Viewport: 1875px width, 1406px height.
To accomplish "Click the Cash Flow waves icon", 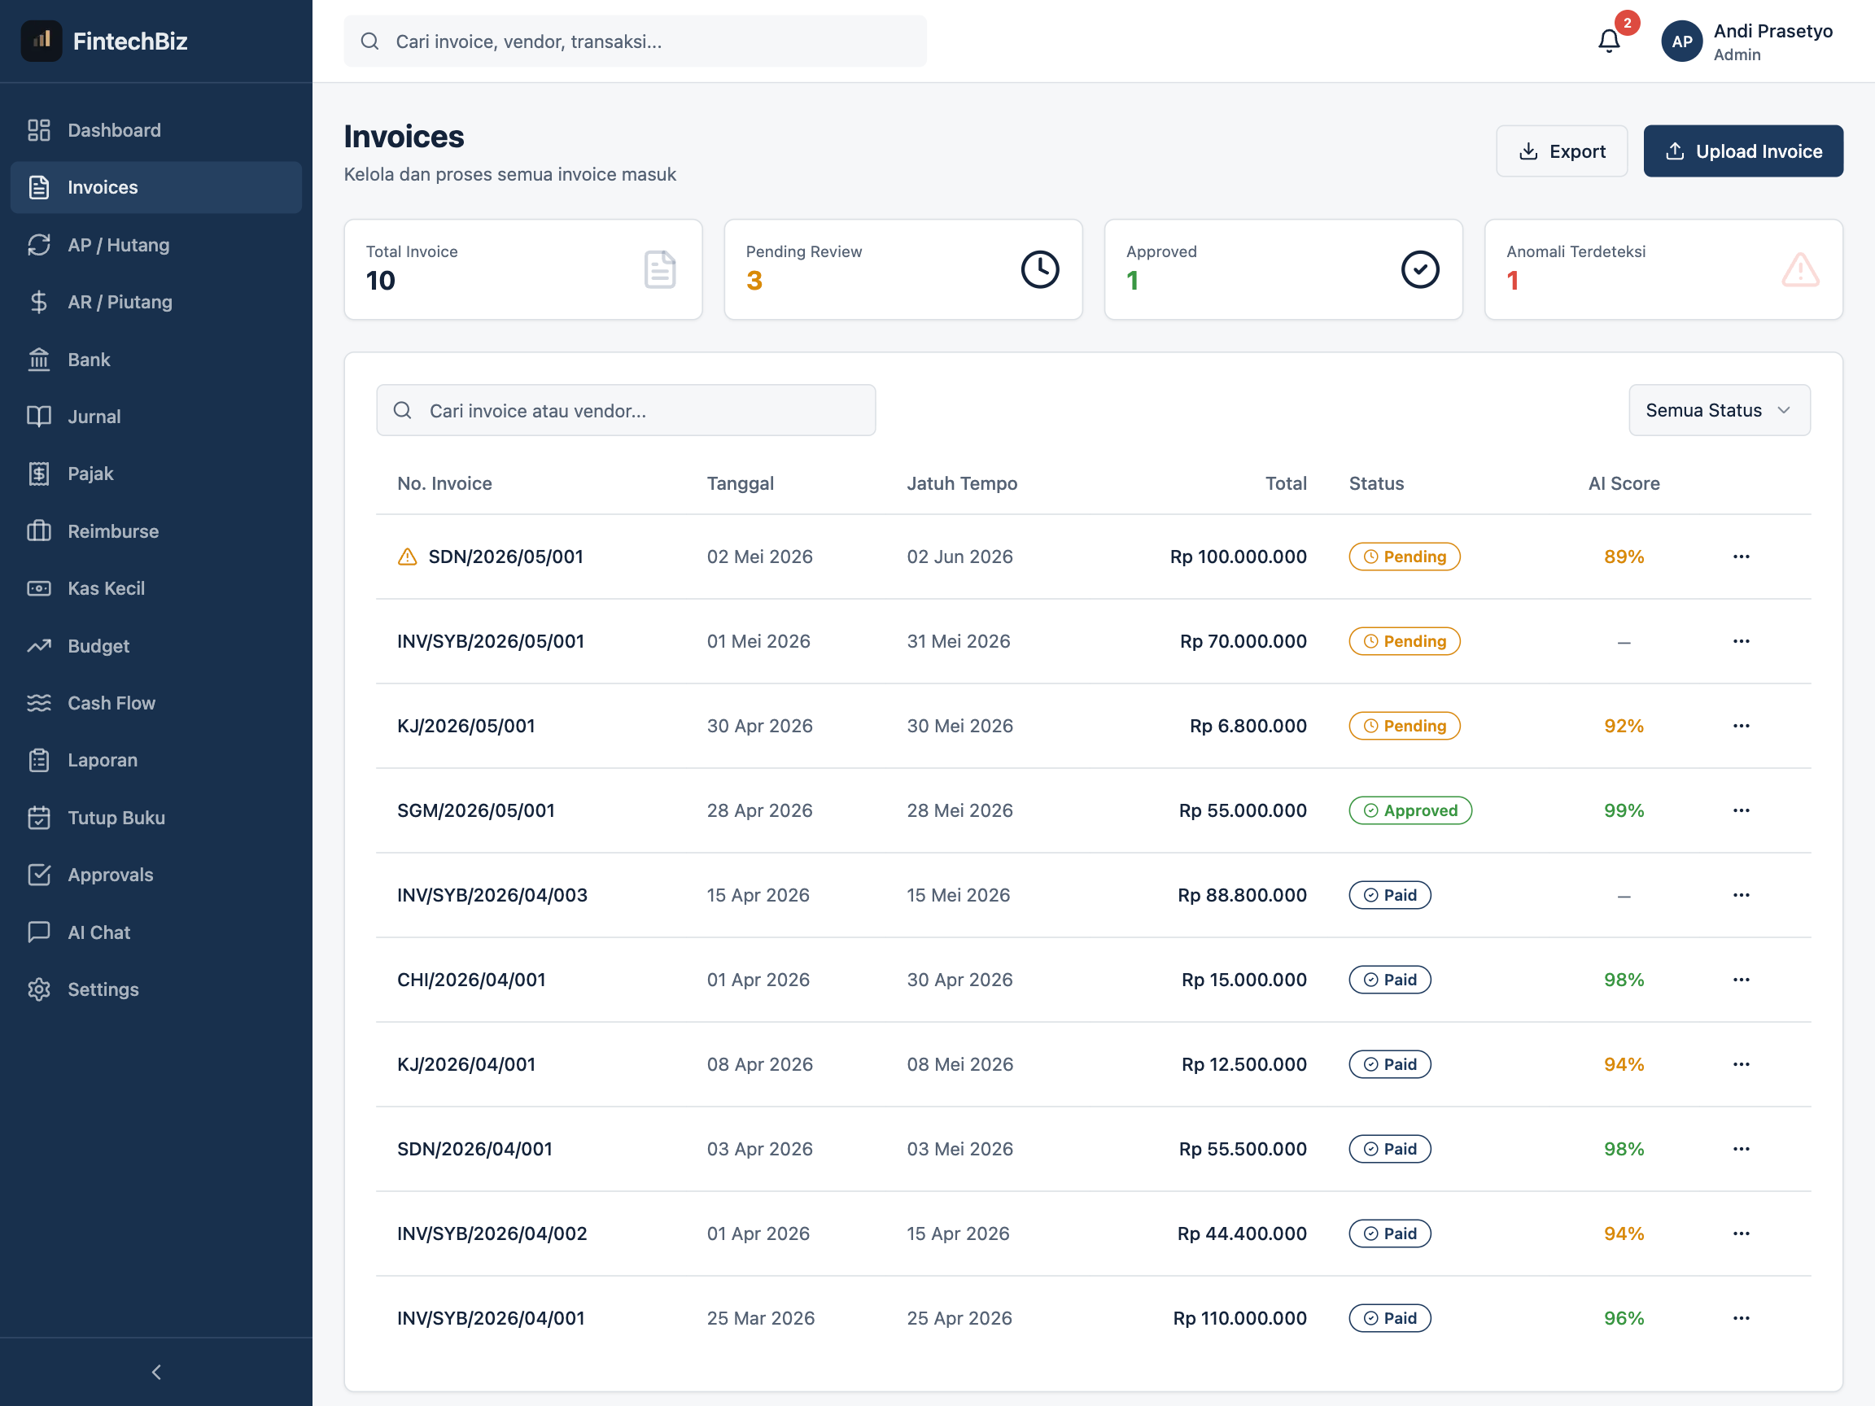I will click(x=39, y=702).
